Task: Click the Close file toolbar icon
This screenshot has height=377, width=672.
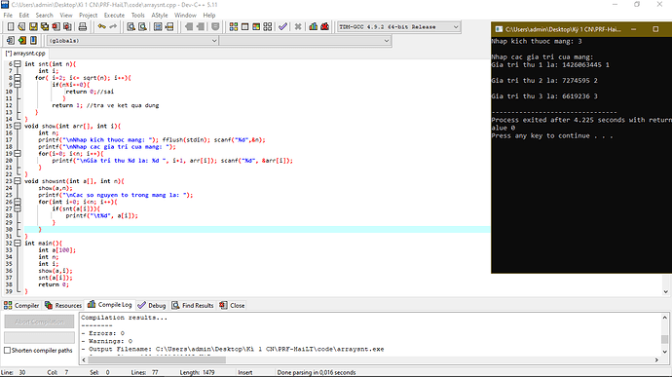Action: coord(56,26)
